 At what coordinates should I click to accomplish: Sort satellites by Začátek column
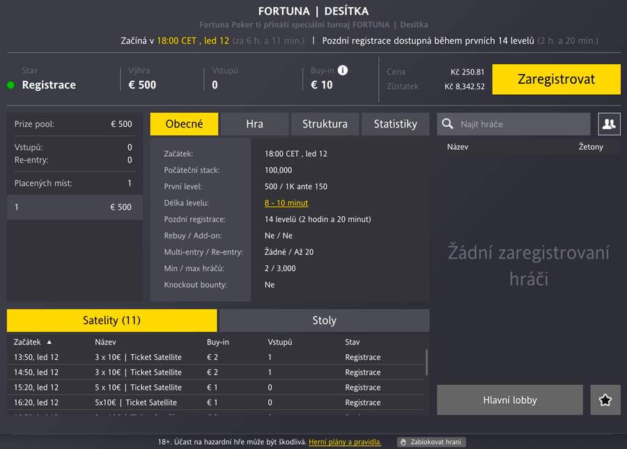[27, 342]
